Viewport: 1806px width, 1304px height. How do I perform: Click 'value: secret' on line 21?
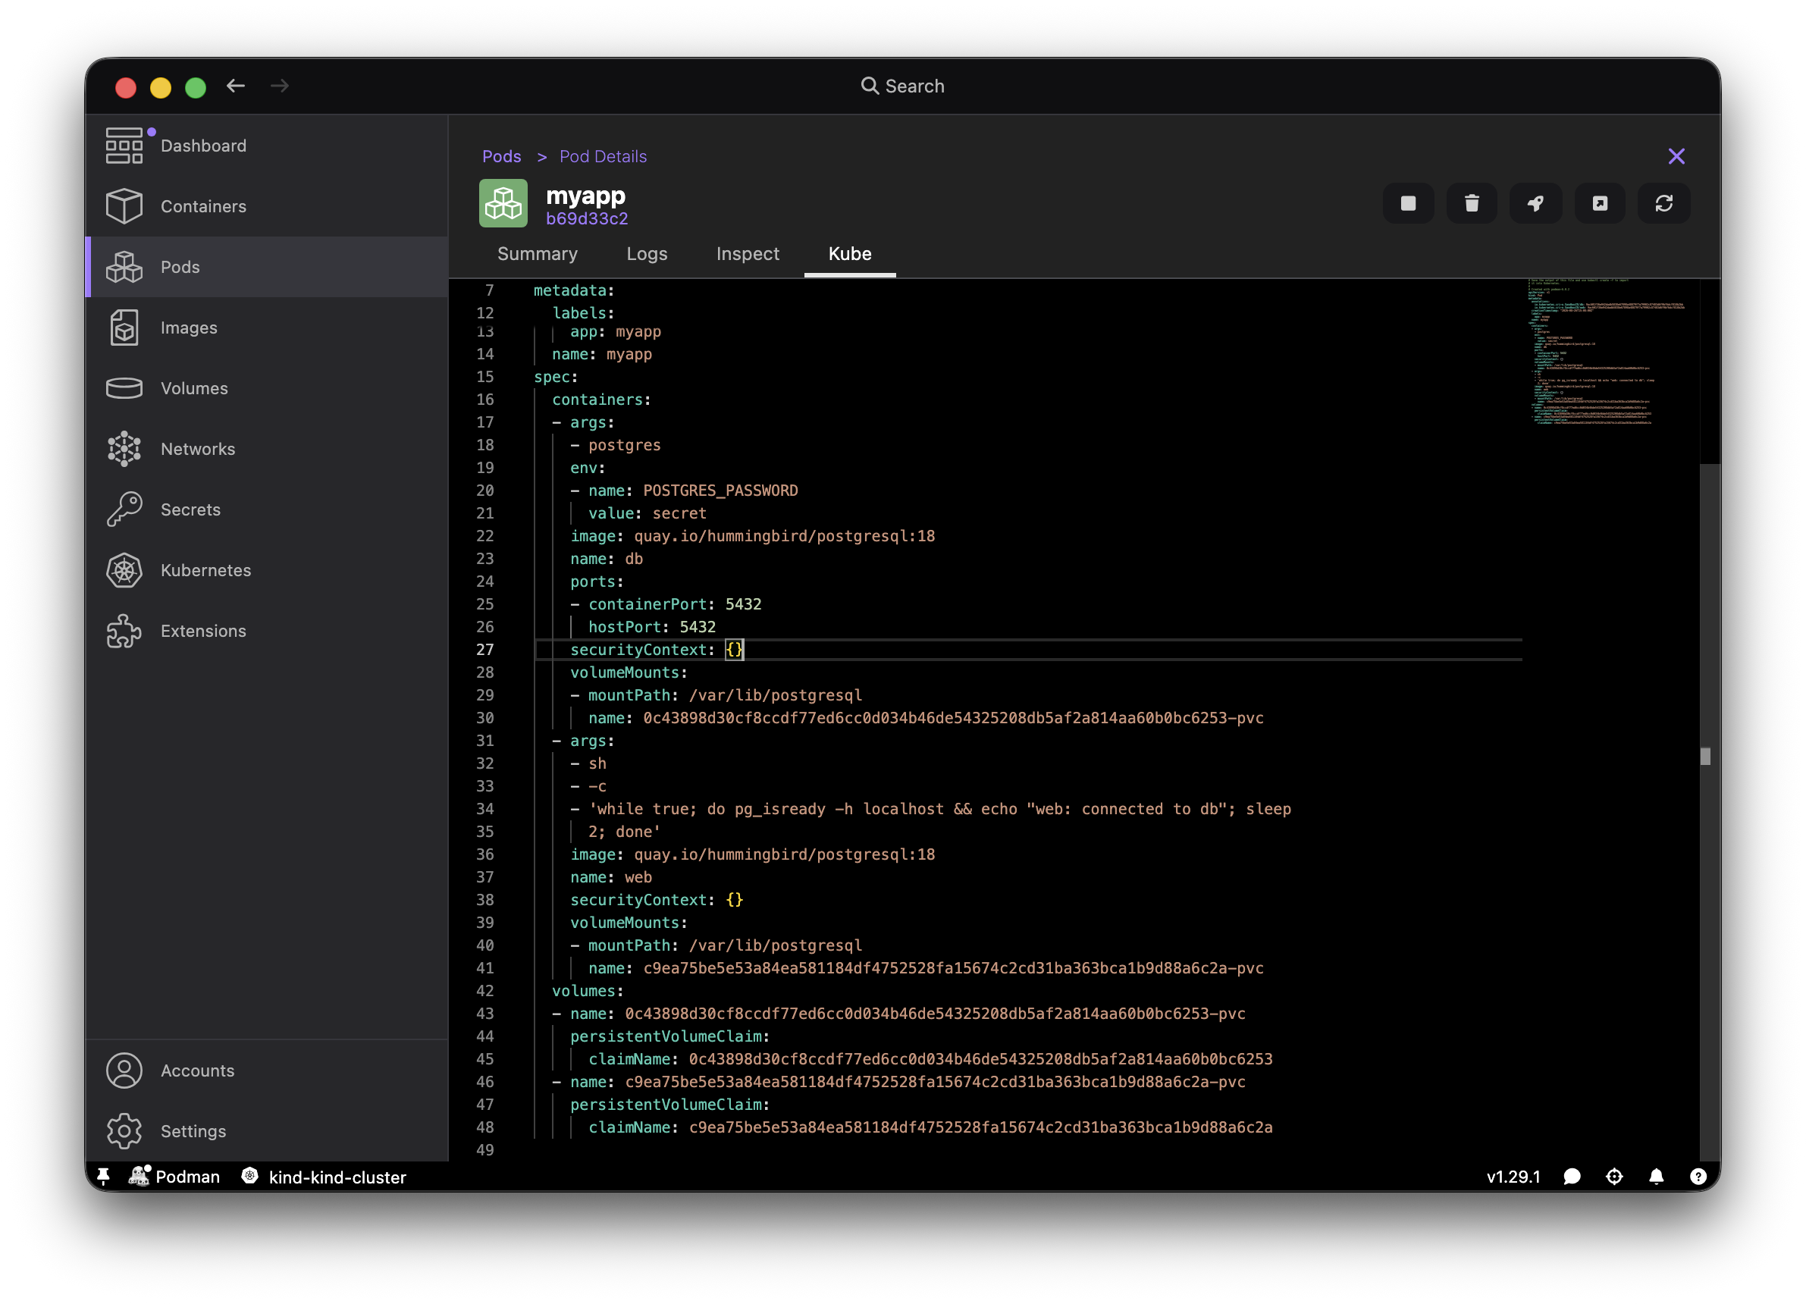[x=647, y=513]
